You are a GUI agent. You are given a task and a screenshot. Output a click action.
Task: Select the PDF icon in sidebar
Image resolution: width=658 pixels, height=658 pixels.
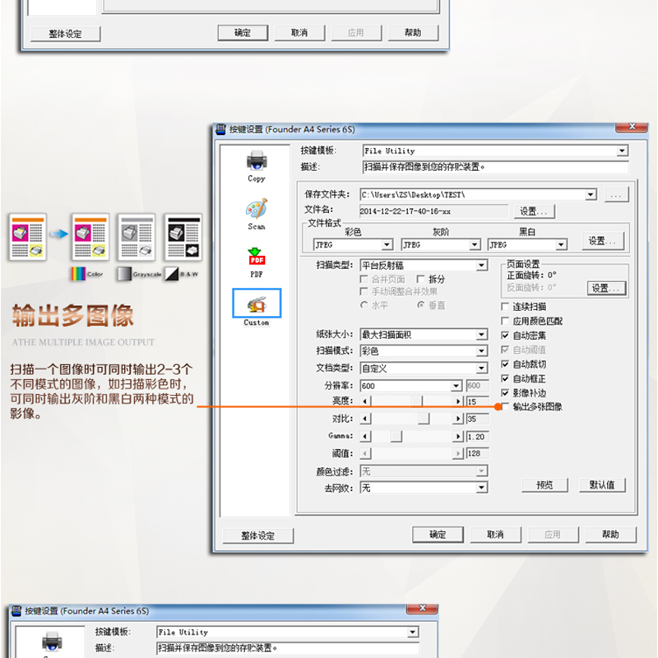pyautogui.click(x=257, y=257)
